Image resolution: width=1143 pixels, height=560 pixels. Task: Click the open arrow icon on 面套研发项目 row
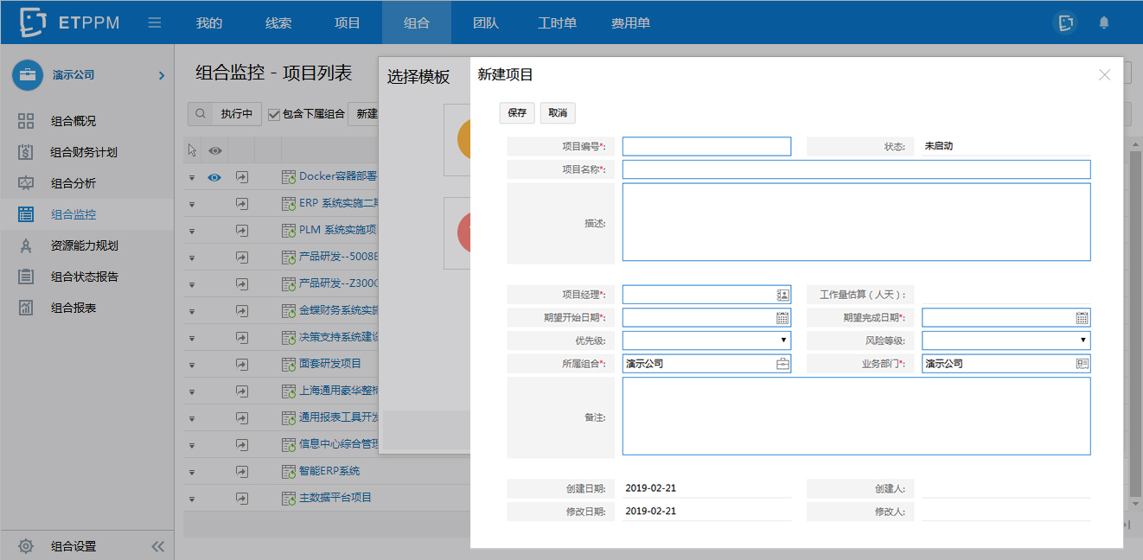[x=242, y=364]
